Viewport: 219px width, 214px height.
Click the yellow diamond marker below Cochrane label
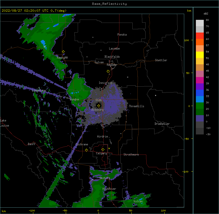point(86,150)
